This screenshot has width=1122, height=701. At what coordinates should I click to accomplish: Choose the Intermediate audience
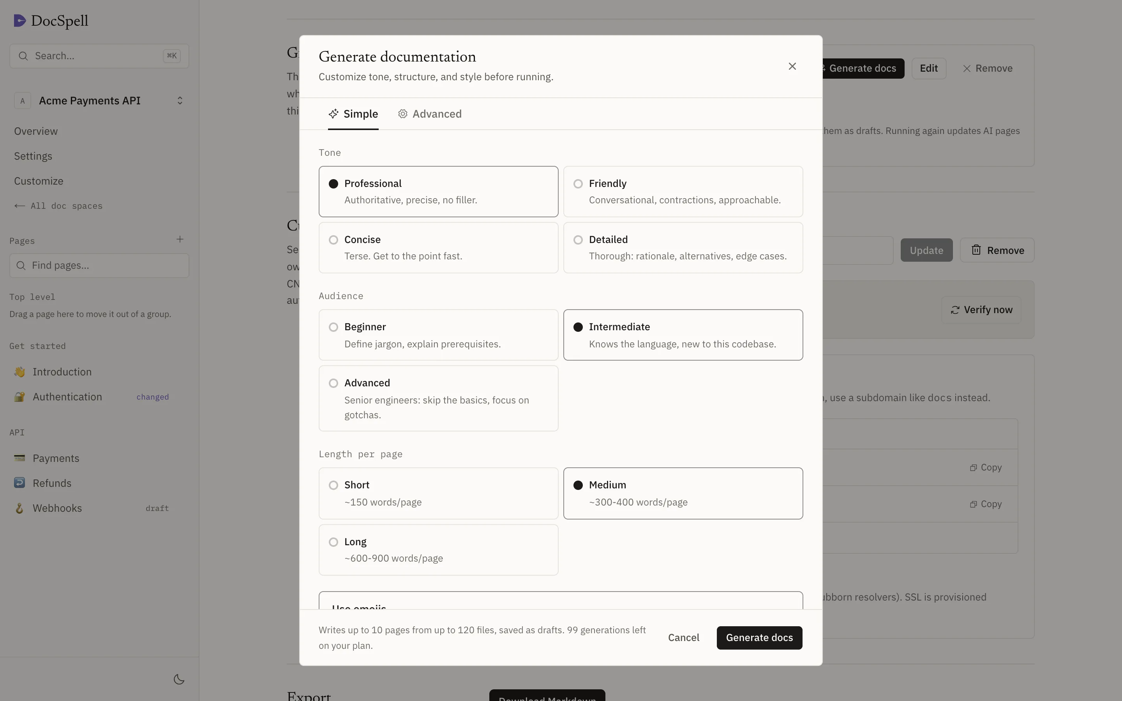[683, 335]
